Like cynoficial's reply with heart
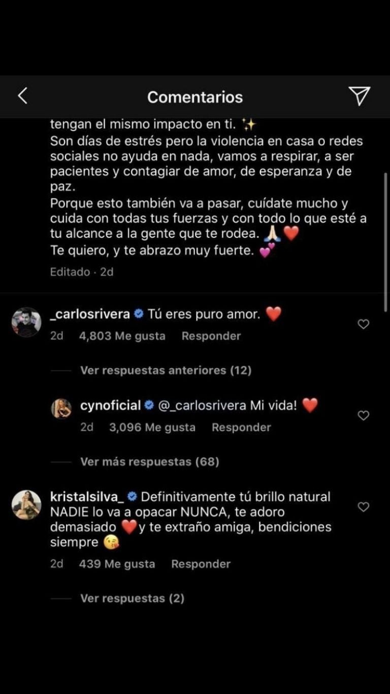The height and width of the screenshot is (694, 390). pos(364,416)
